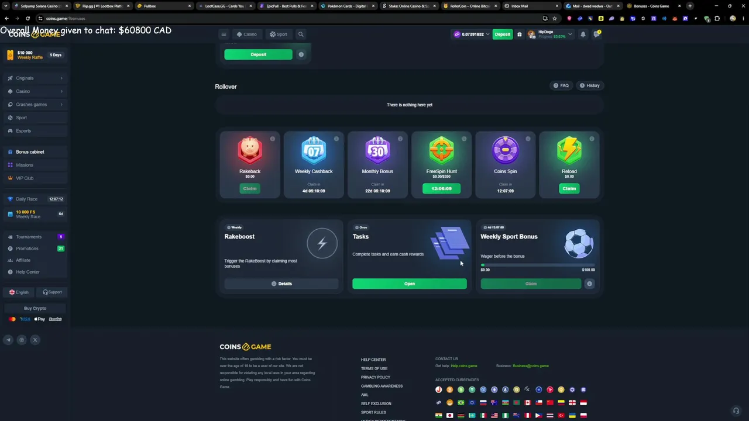
Task: Open Promotions from the sidebar
Action: [x=36, y=249]
